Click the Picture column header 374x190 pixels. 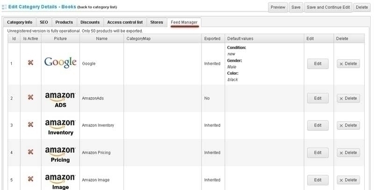click(60, 38)
